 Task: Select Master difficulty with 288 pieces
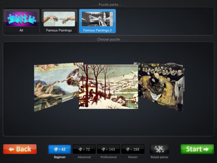(x=133, y=149)
